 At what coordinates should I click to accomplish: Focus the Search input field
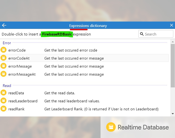click(158, 34)
